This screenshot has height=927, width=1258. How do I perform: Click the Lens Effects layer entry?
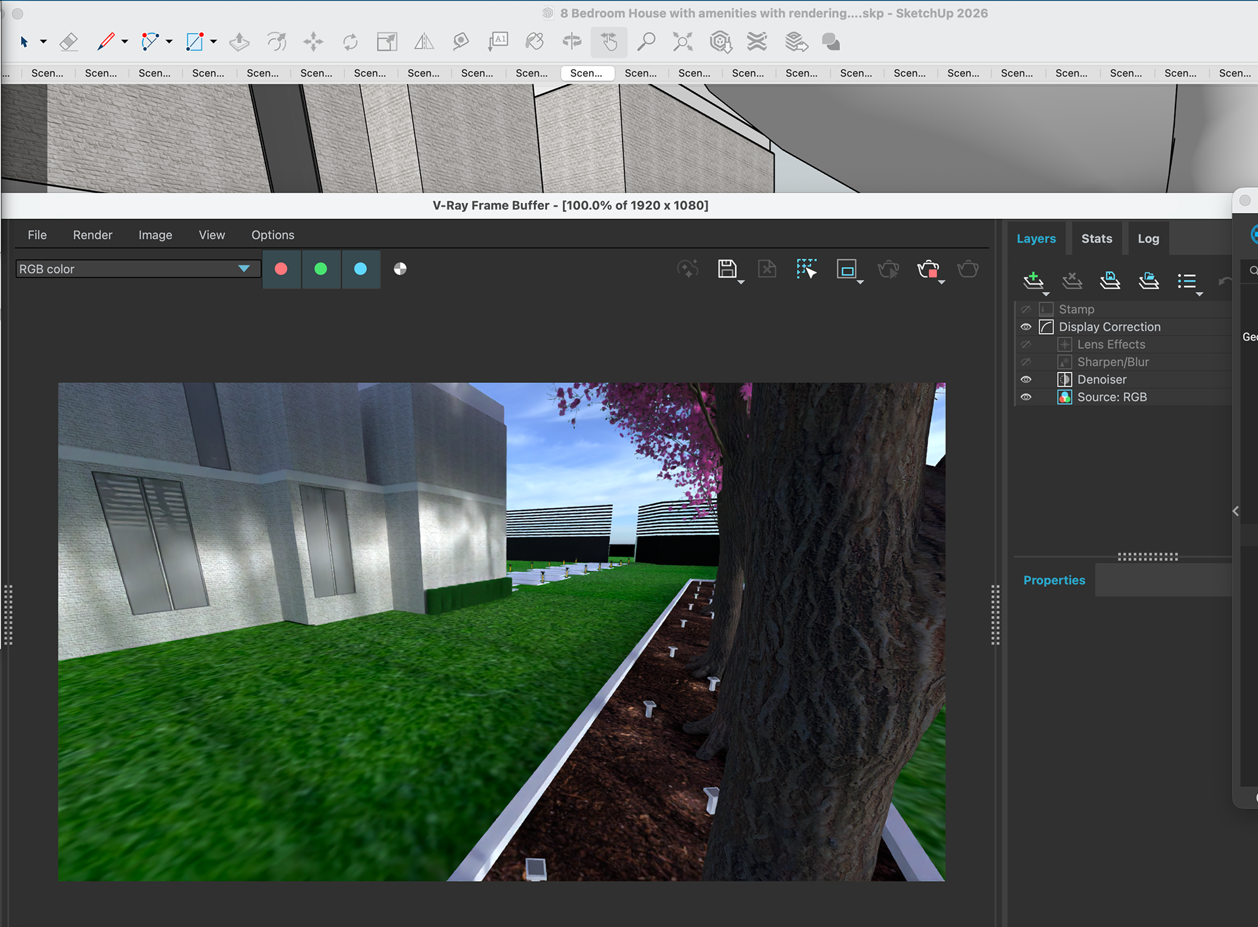coord(1111,345)
